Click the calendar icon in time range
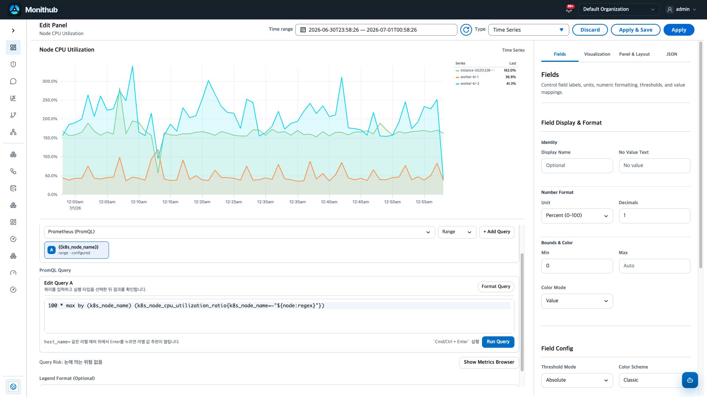The height and width of the screenshot is (397, 707). (x=303, y=30)
